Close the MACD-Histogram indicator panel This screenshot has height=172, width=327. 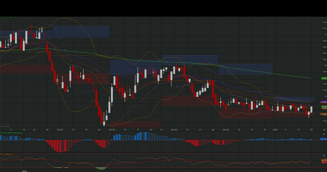[324, 134]
